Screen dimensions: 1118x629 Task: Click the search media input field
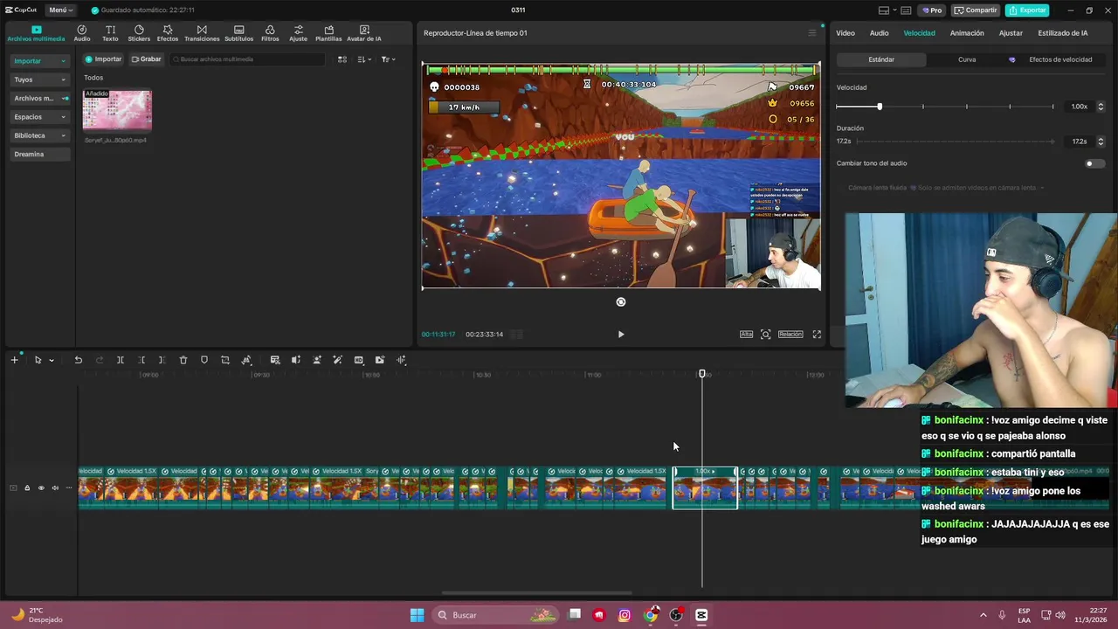tap(248, 59)
